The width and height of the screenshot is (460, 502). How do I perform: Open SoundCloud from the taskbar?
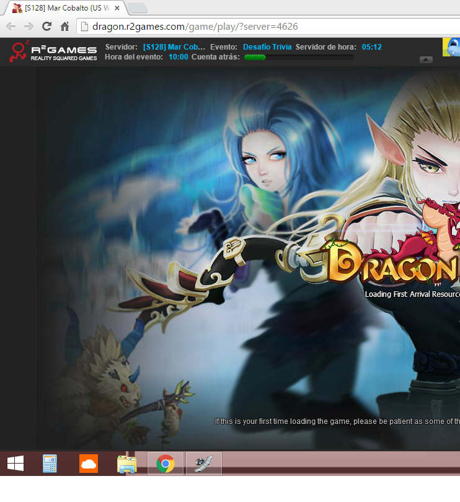[89, 464]
